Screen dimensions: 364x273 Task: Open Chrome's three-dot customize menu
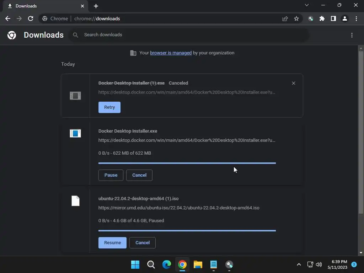(356, 18)
